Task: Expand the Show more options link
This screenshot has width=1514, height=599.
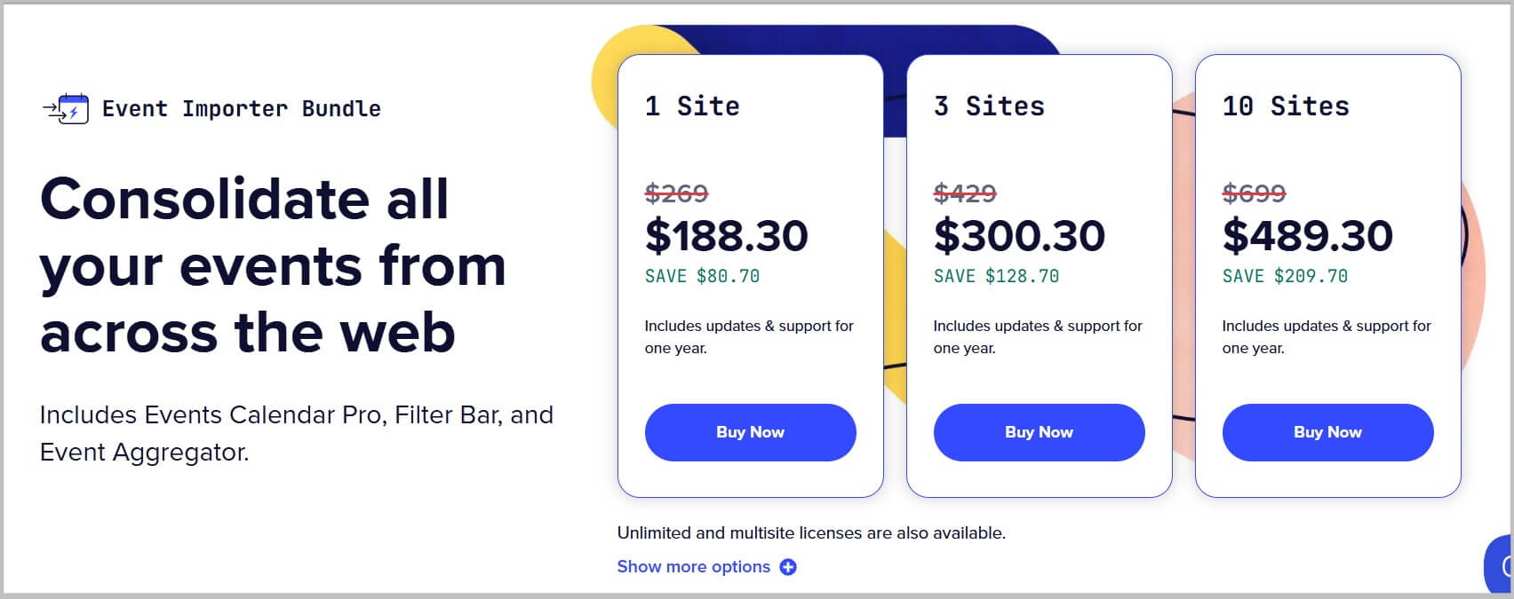Action: 693,567
